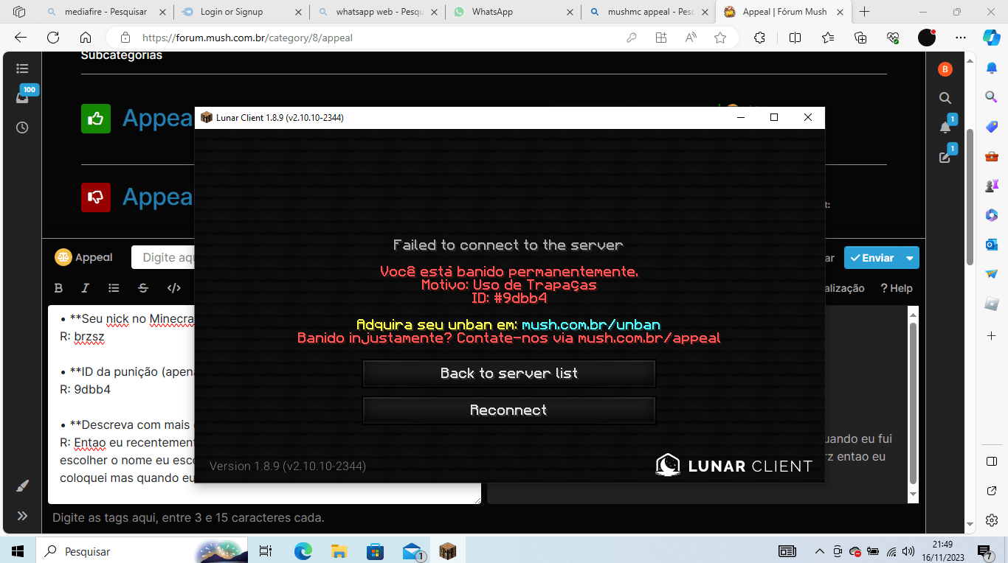This screenshot has height=563, width=1008.
Task: Open the forum theme brush icon
Action: (x=22, y=486)
